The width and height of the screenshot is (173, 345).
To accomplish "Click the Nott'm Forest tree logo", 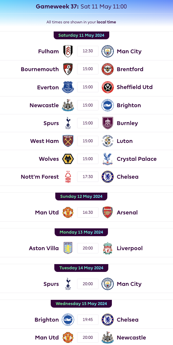I will [x=68, y=177].
